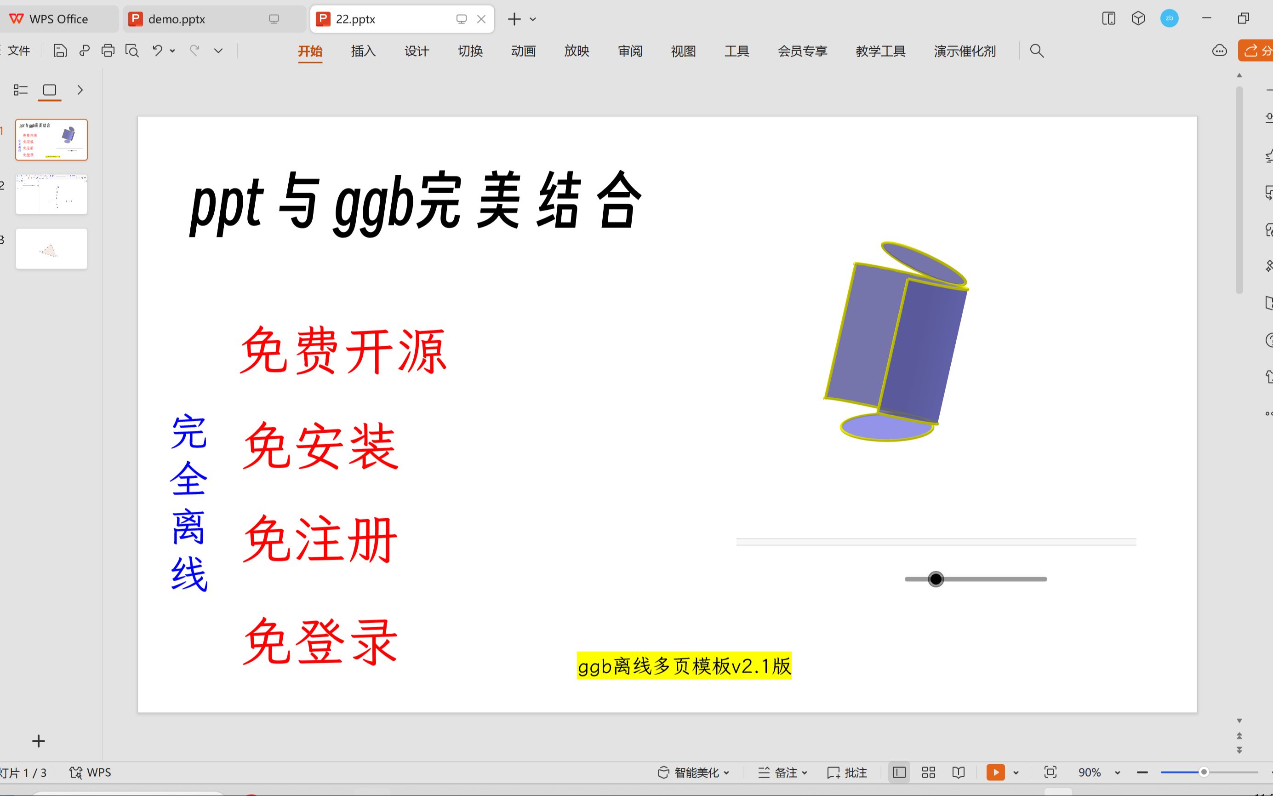
Task: Click the 批注 comments button
Action: pyautogui.click(x=847, y=772)
